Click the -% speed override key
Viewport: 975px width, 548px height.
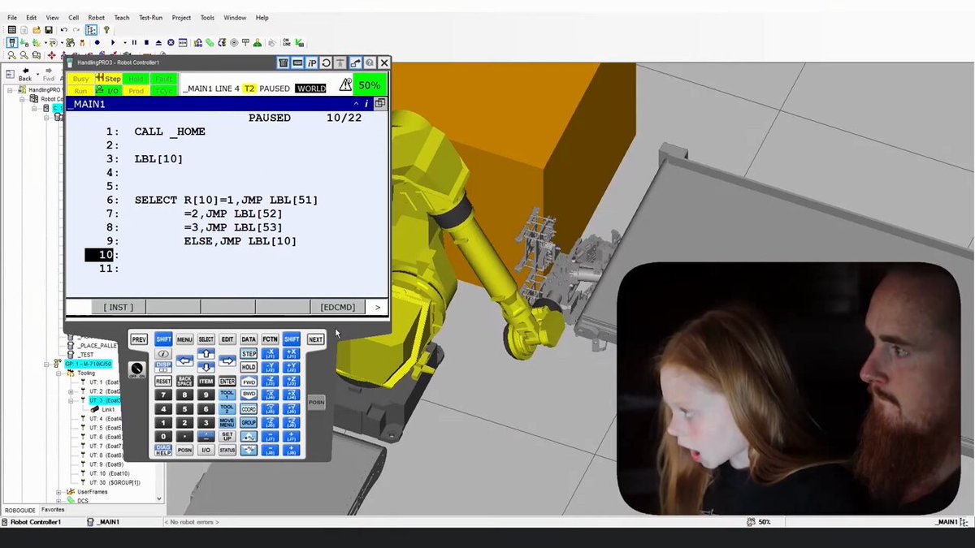[x=249, y=450]
